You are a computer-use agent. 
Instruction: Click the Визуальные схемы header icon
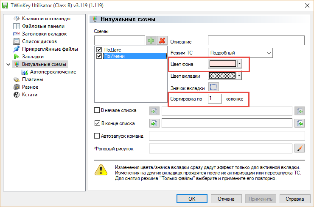pyautogui.click(x=95, y=19)
